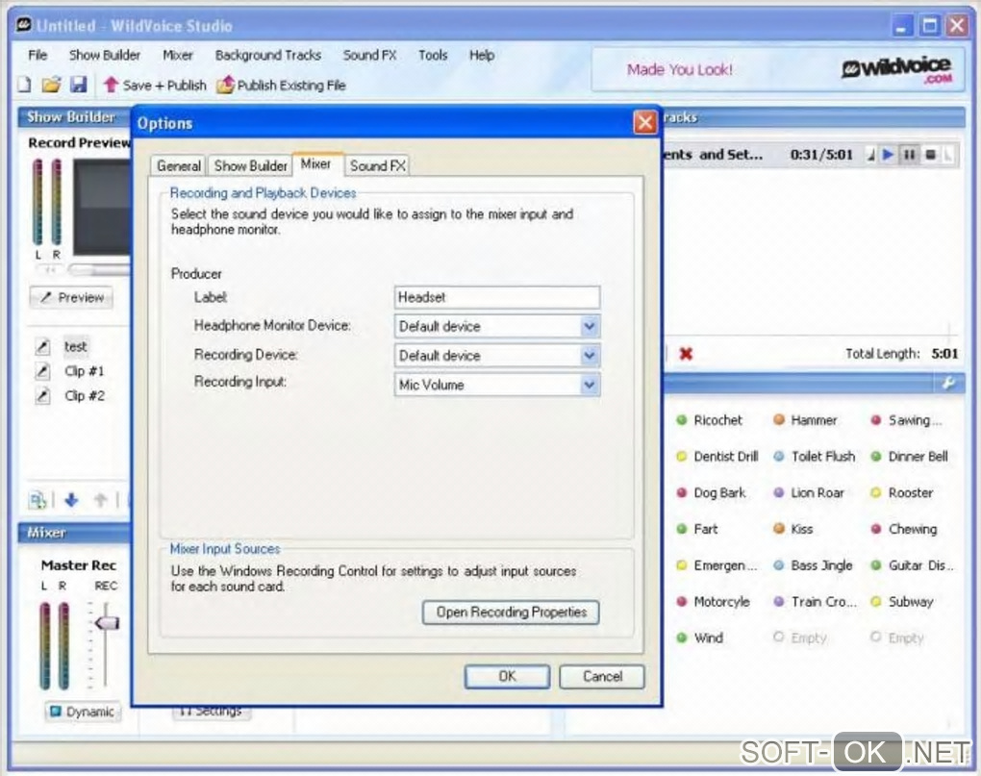Screen dimensions: 981x776
Task: Trigger the Subway sound effect
Action: [902, 602]
